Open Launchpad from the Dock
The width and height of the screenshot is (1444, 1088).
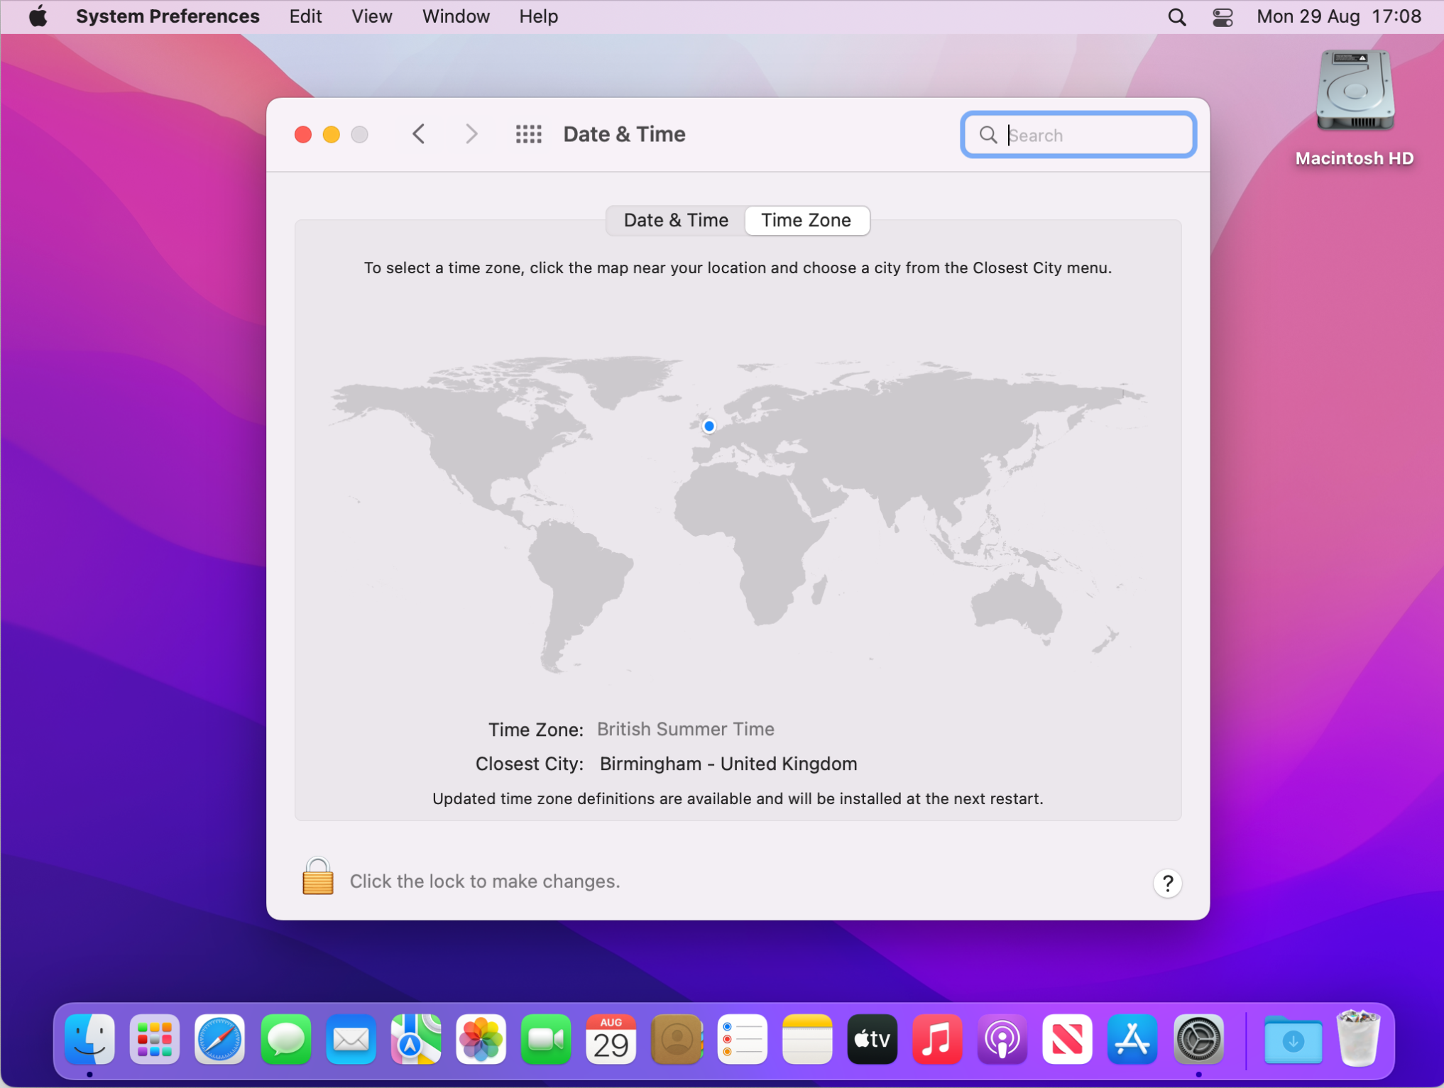(x=155, y=1039)
